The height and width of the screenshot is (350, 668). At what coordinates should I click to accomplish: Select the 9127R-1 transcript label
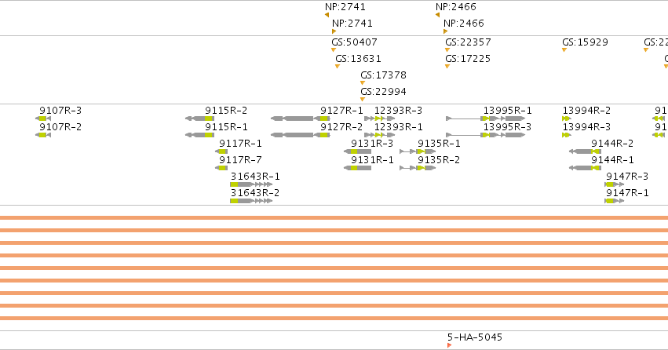point(341,111)
